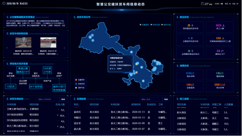Toggle the 在建项目 checkbox above the map
This screenshot has height=136, width=242.
click(141, 25)
